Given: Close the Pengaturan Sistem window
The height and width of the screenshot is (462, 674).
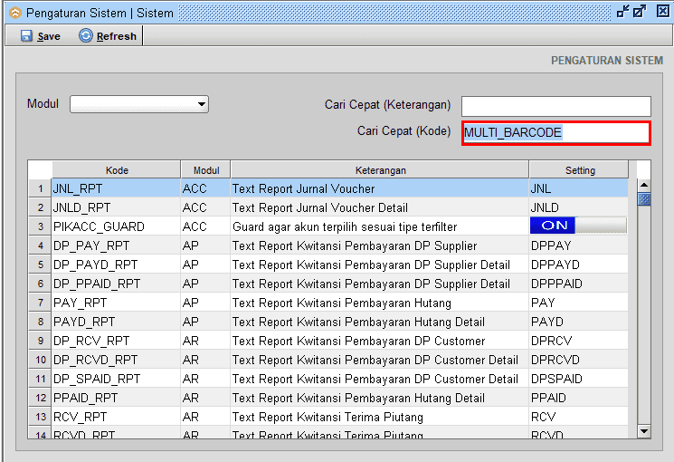Looking at the screenshot, I should [x=662, y=11].
